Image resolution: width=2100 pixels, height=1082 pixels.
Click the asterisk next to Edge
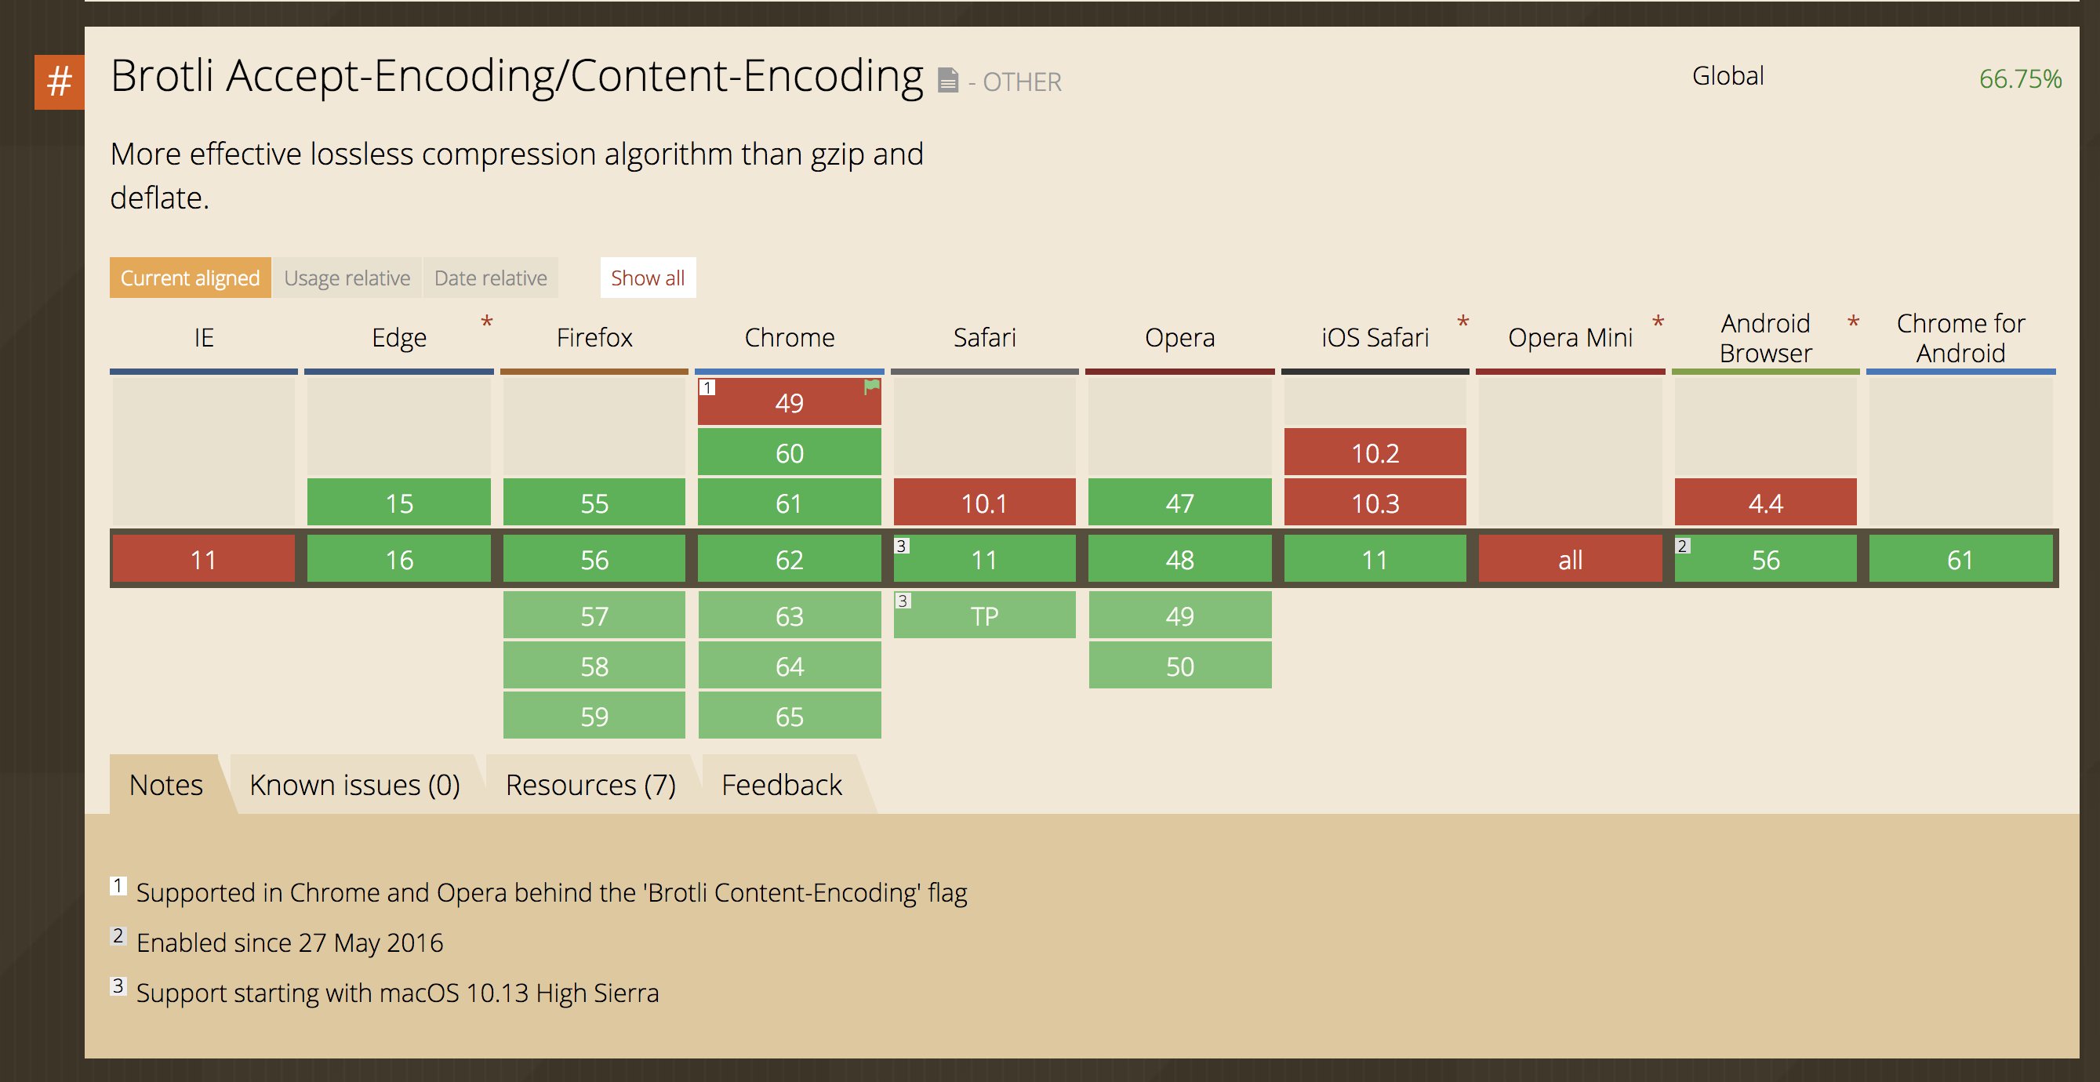coord(487,323)
